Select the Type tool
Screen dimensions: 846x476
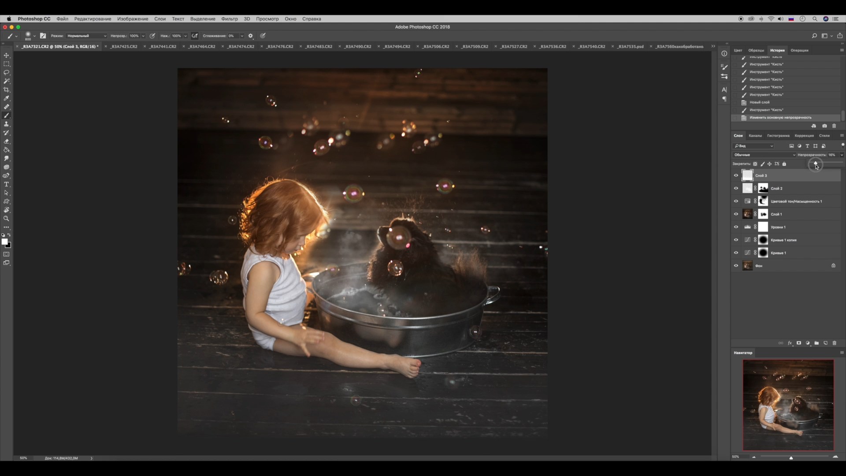point(7,184)
